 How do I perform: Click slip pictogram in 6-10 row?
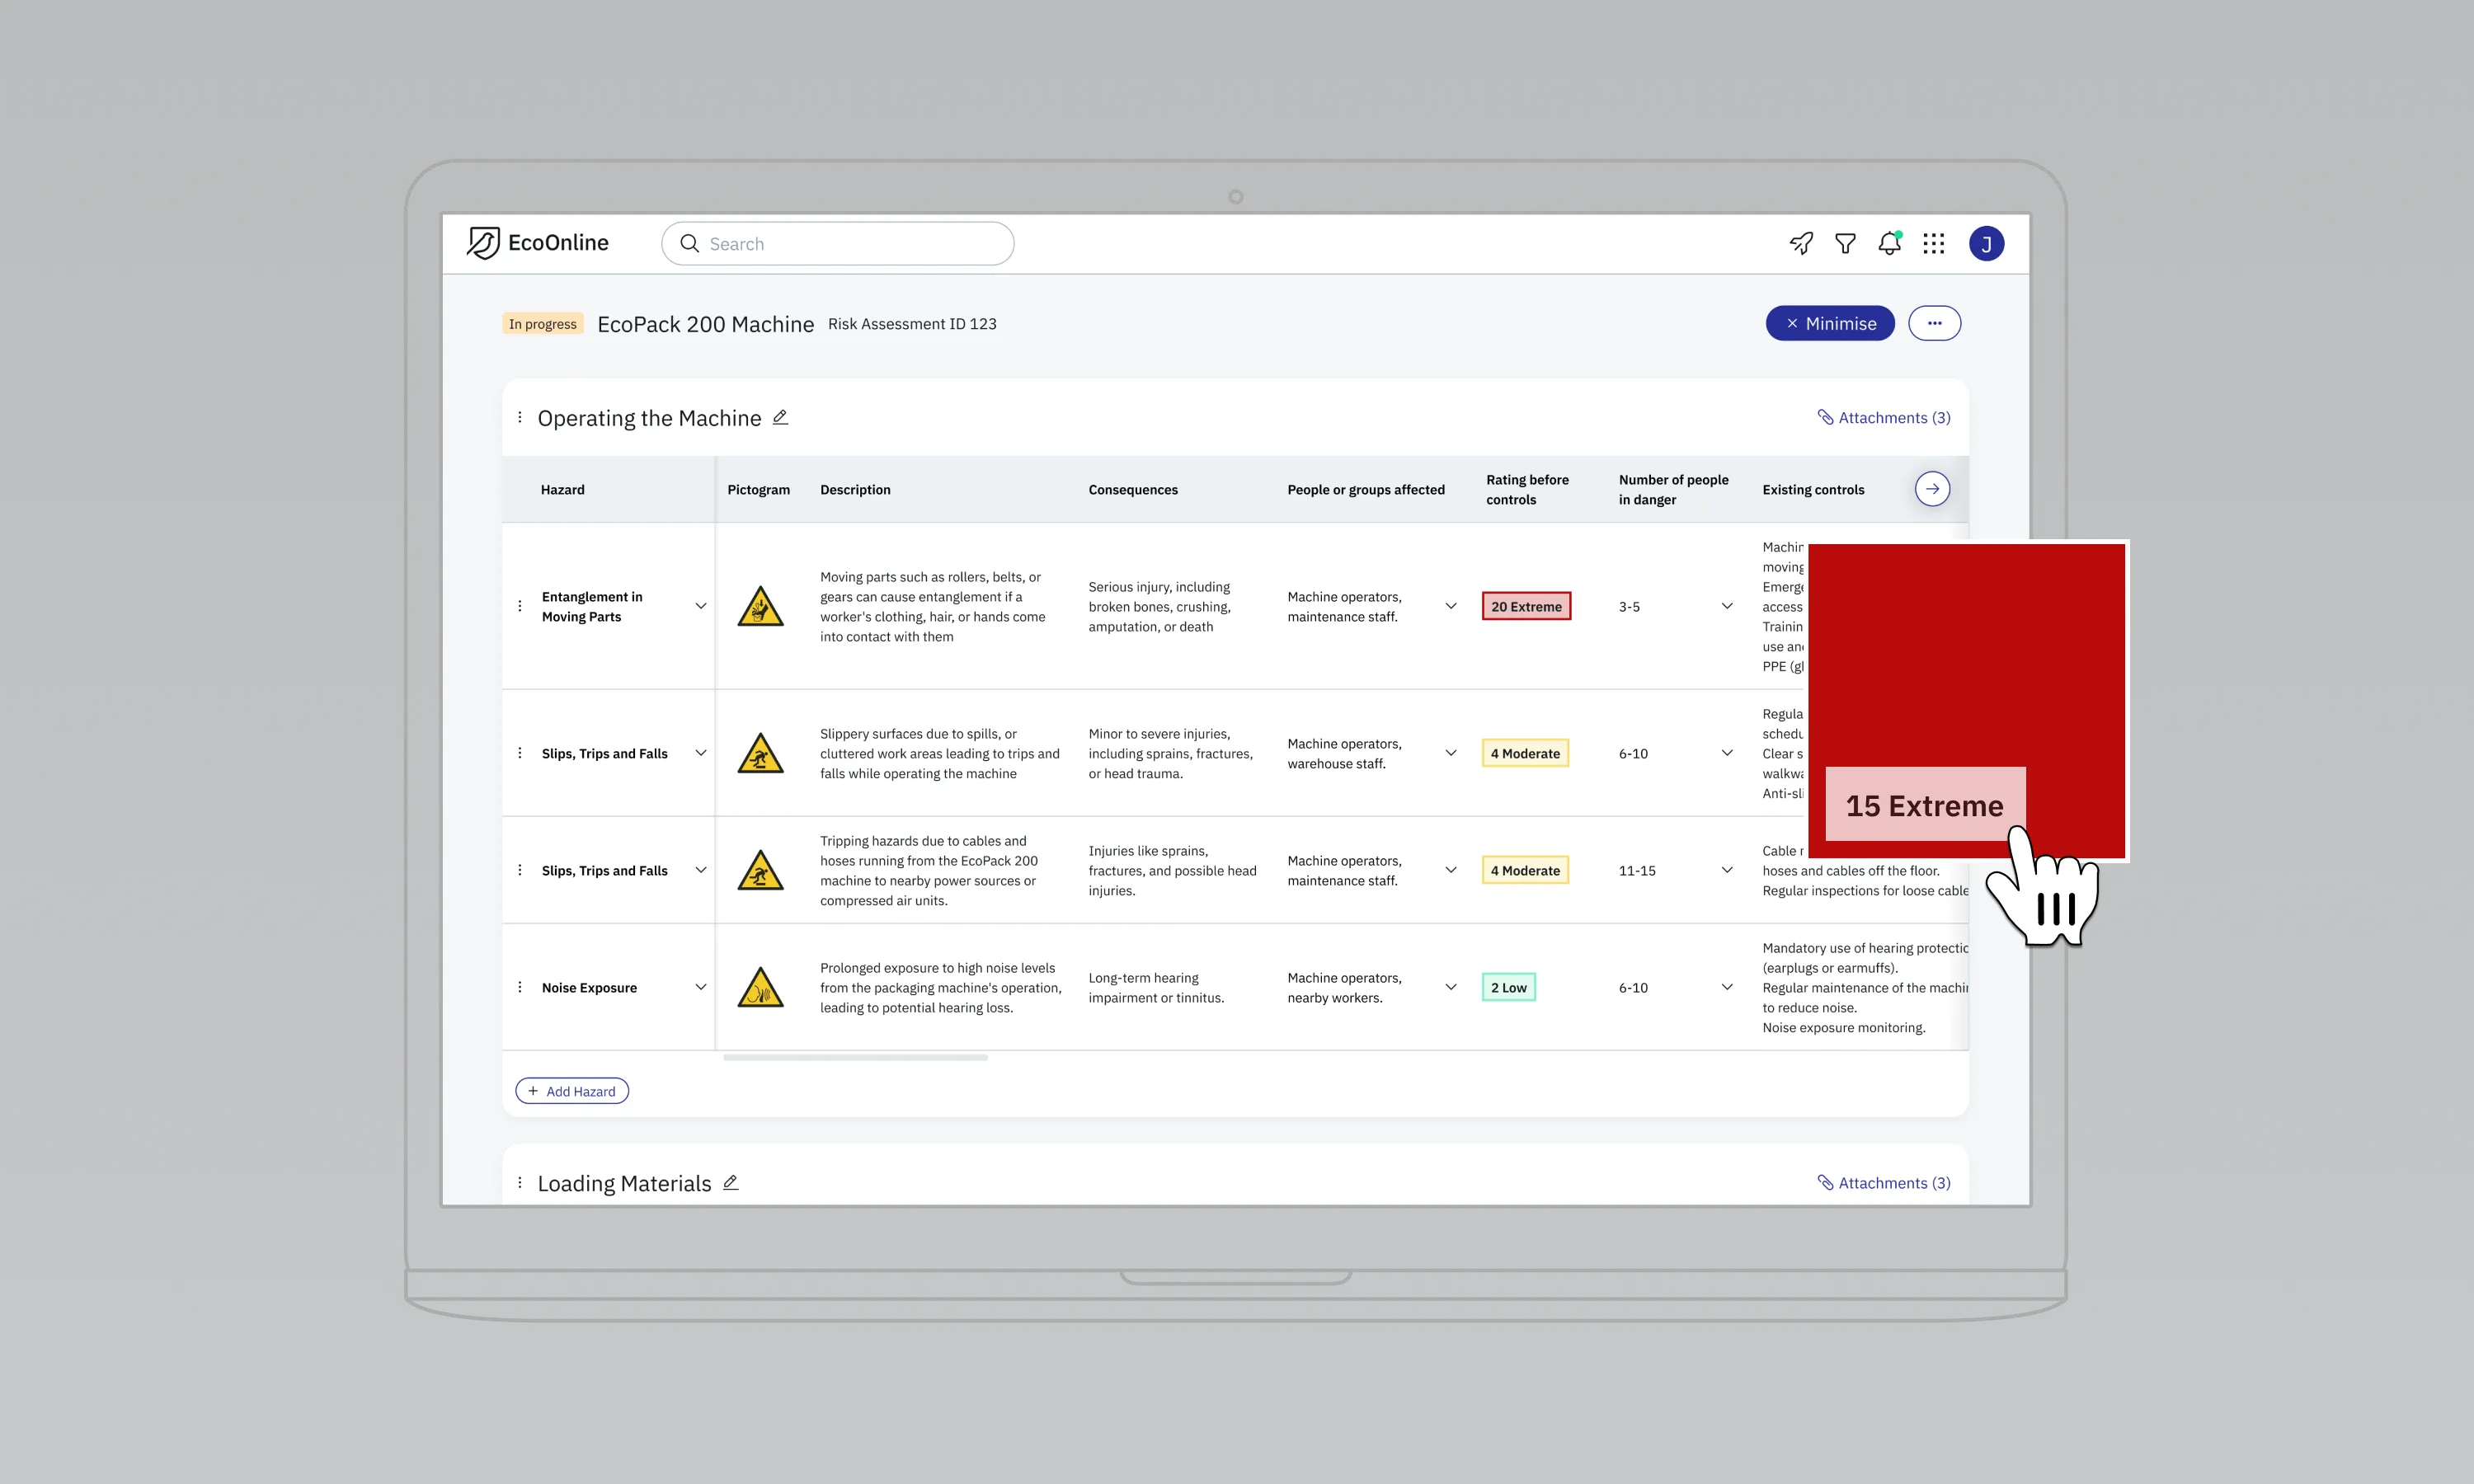[760, 753]
